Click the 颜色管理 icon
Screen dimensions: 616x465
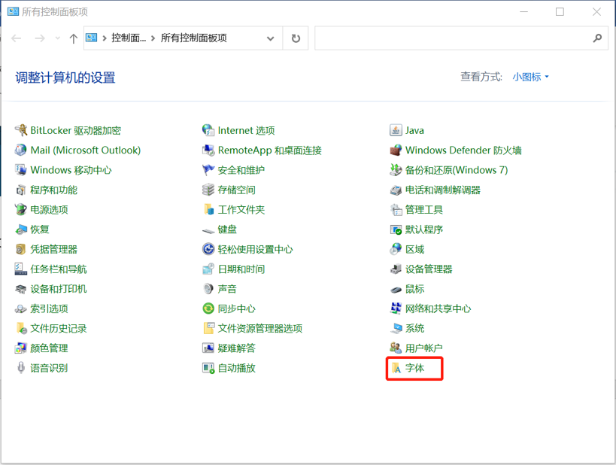pos(20,348)
